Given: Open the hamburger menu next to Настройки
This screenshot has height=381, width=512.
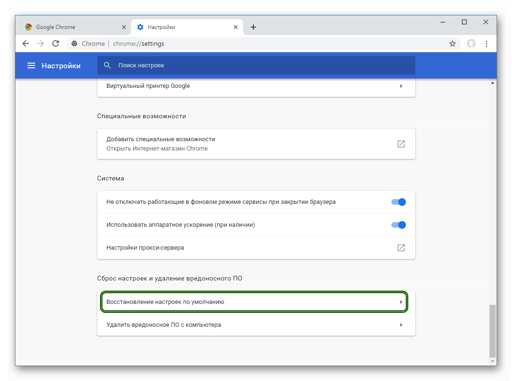Looking at the screenshot, I should pyautogui.click(x=31, y=65).
